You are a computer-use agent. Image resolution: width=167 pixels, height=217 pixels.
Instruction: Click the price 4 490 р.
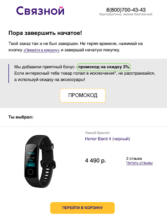coord(96,161)
